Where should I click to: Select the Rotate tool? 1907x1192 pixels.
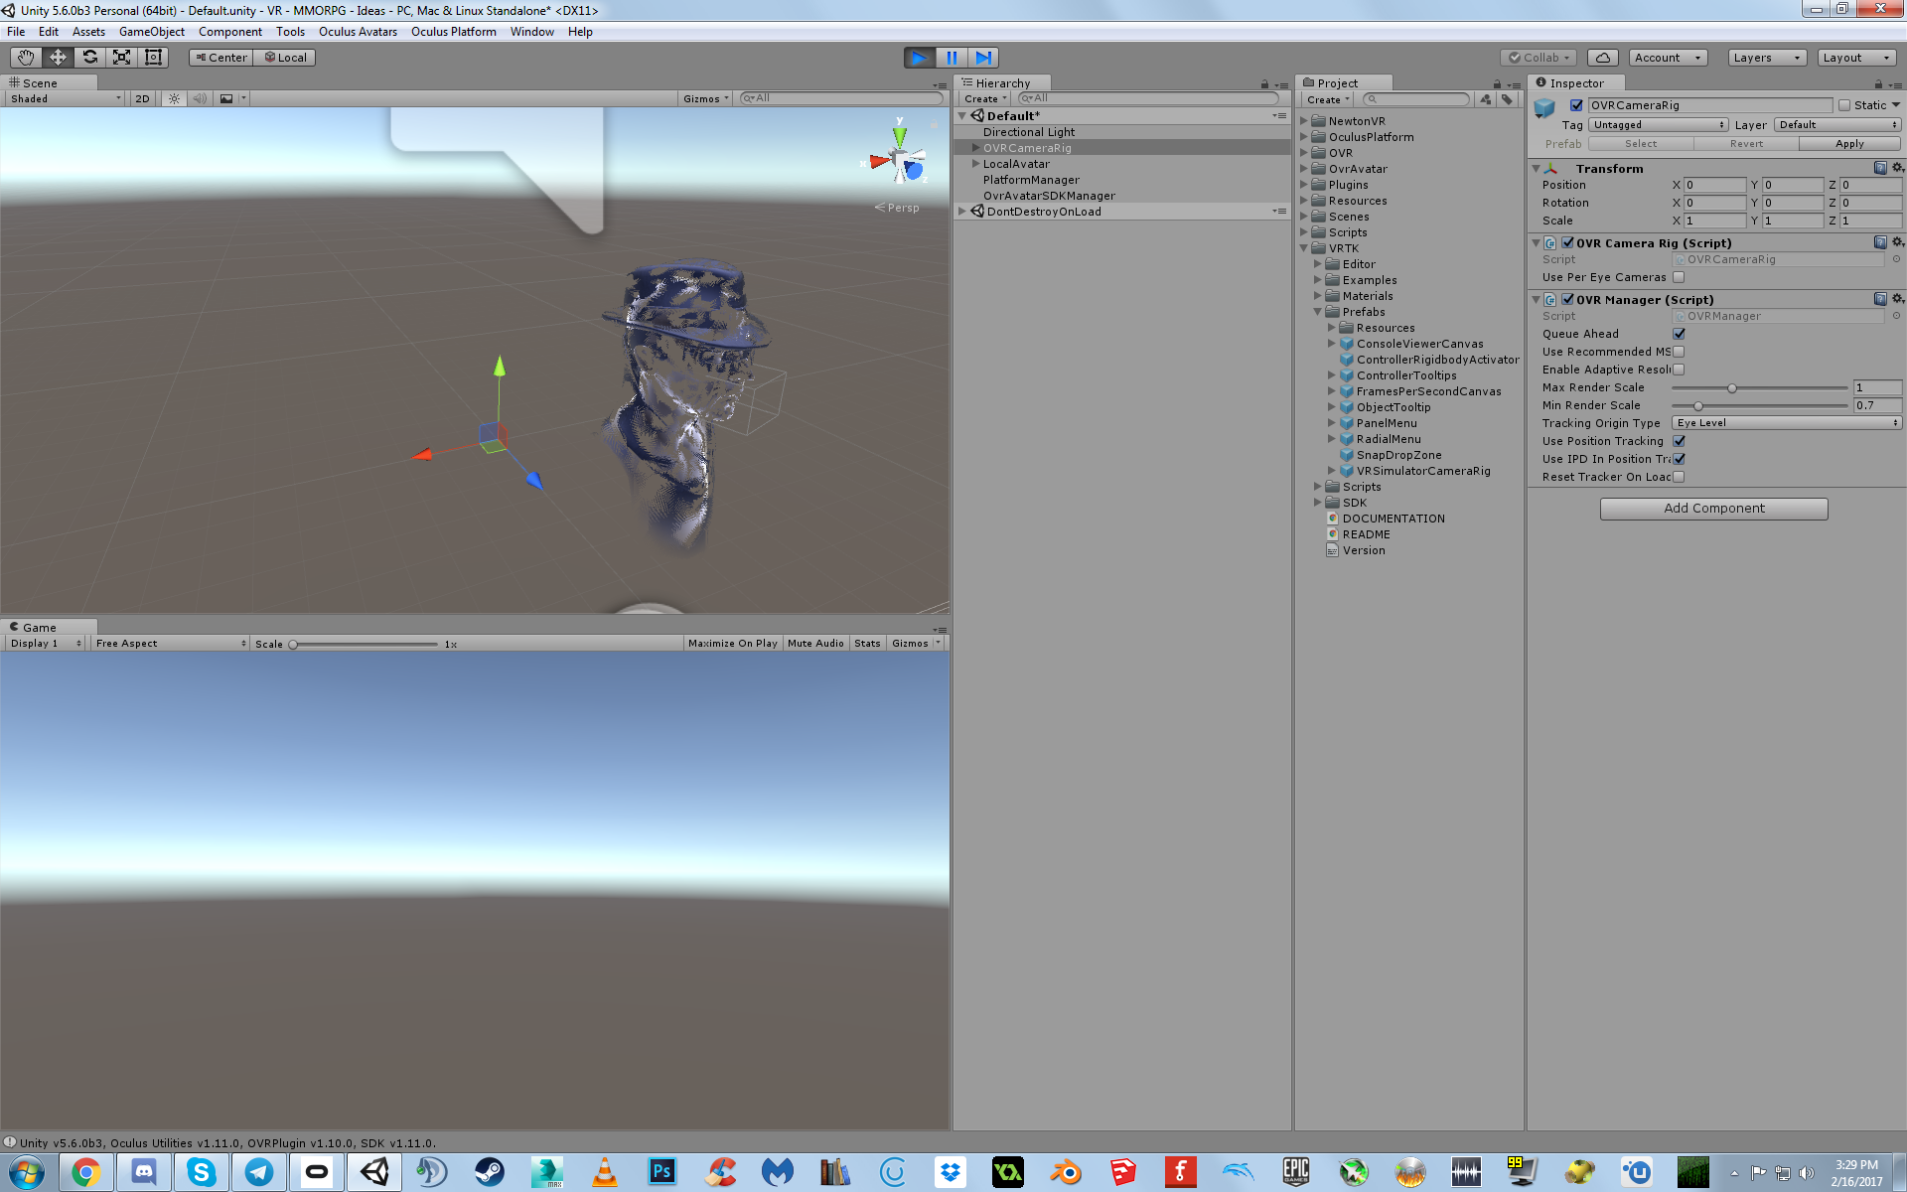click(x=89, y=58)
